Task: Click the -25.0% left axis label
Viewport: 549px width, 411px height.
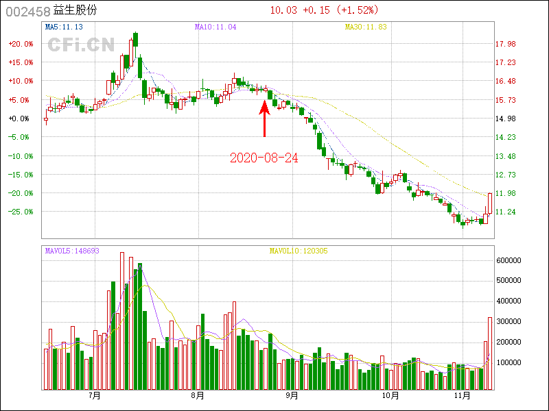Action: pyautogui.click(x=21, y=212)
